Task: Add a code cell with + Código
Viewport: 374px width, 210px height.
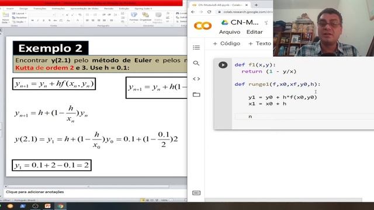Action: (227, 44)
